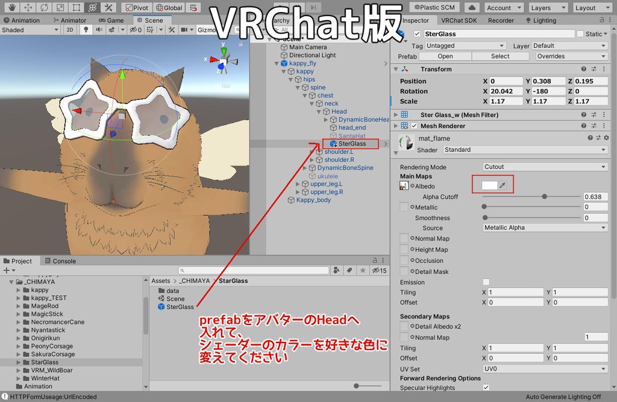Click the scene orientation gizmo
This screenshot has height=402, width=617.
pyautogui.click(x=223, y=61)
